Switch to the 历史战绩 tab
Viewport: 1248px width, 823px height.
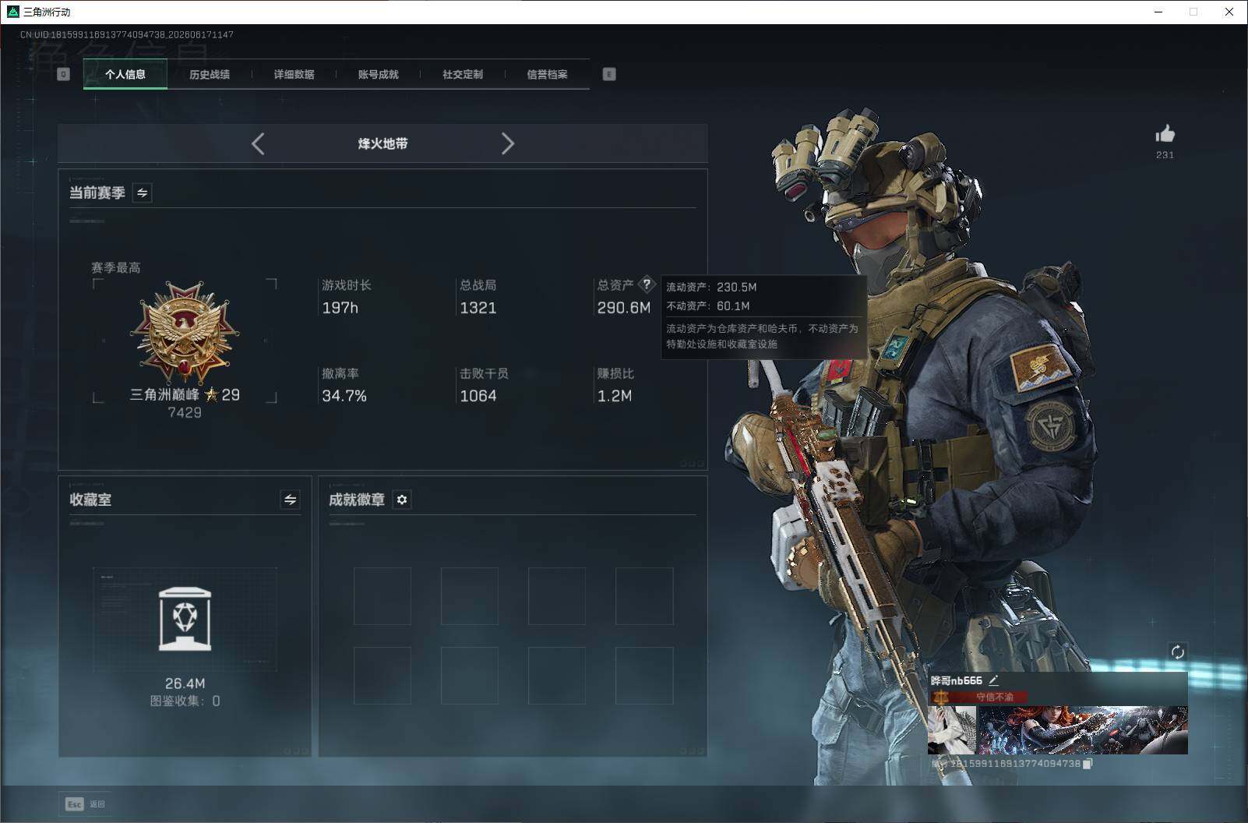[x=210, y=74]
